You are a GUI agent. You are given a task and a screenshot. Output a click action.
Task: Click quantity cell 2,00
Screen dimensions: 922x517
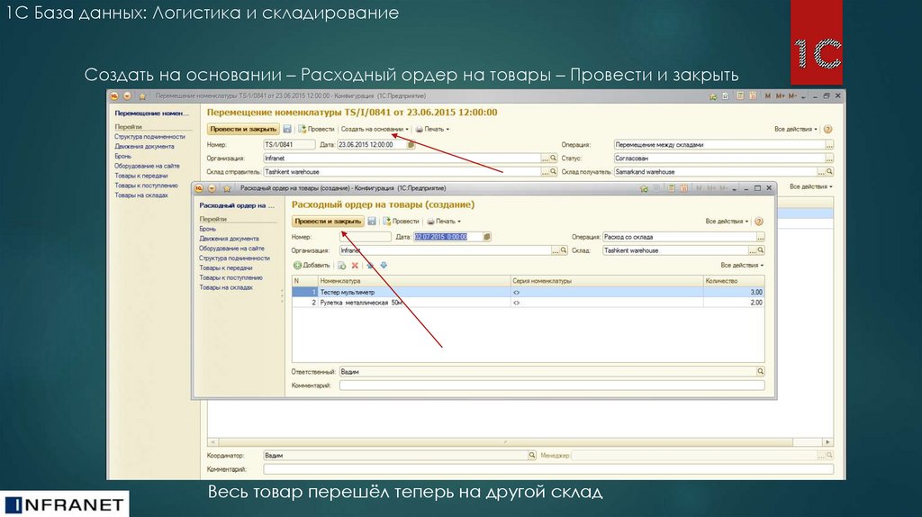click(x=734, y=303)
